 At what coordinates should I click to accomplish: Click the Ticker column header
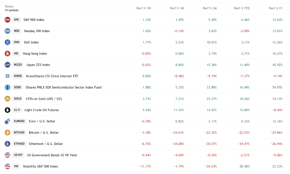click(x=9, y=6)
